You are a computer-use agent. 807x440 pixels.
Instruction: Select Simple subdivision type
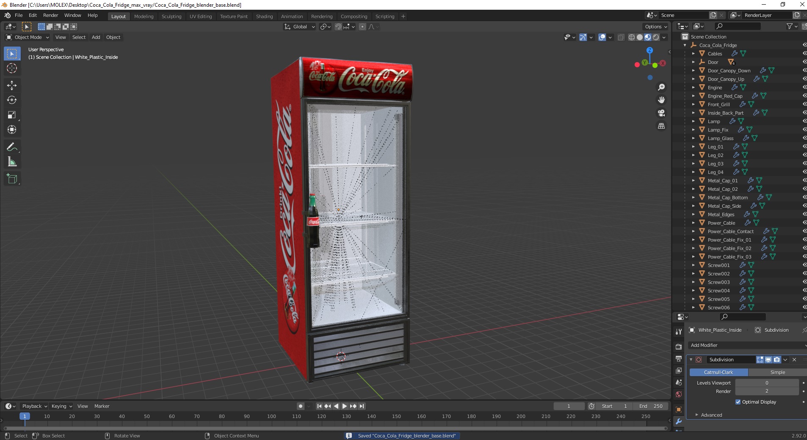777,372
